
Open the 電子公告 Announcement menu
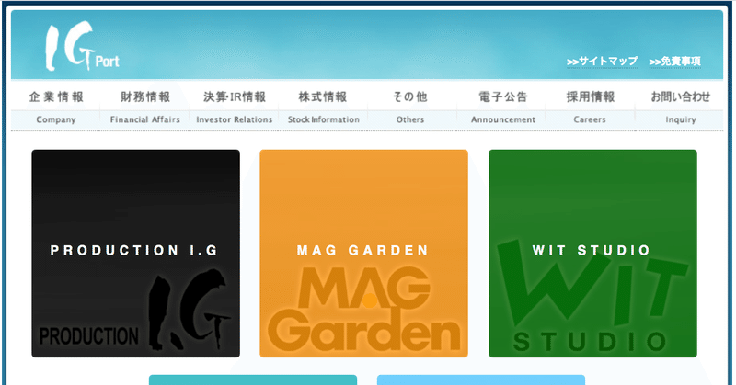pyautogui.click(x=502, y=107)
